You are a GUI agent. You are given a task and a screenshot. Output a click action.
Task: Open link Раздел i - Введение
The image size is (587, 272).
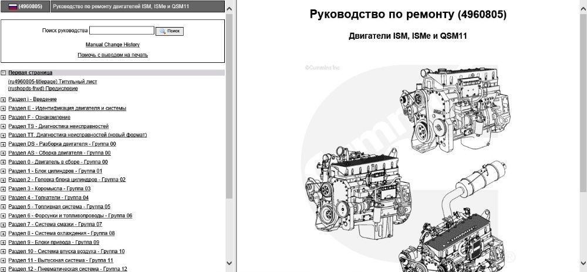point(32,99)
